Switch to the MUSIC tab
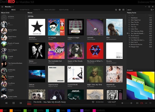 (14, 10)
